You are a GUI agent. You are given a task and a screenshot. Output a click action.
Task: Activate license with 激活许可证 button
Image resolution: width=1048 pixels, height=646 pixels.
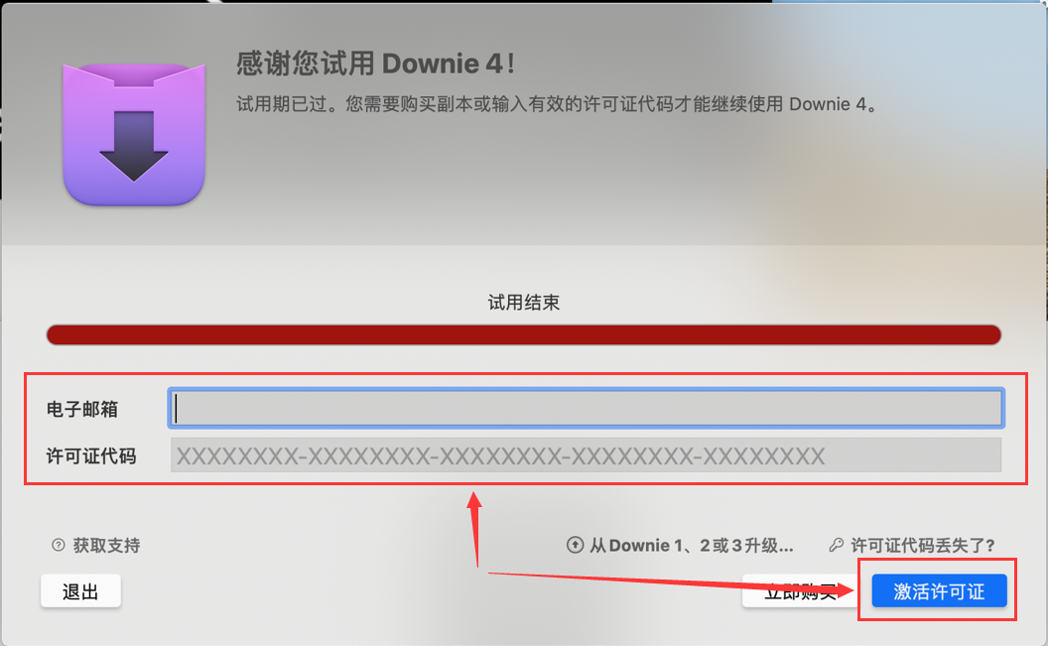pyautogui.click(x=939, y=591)
